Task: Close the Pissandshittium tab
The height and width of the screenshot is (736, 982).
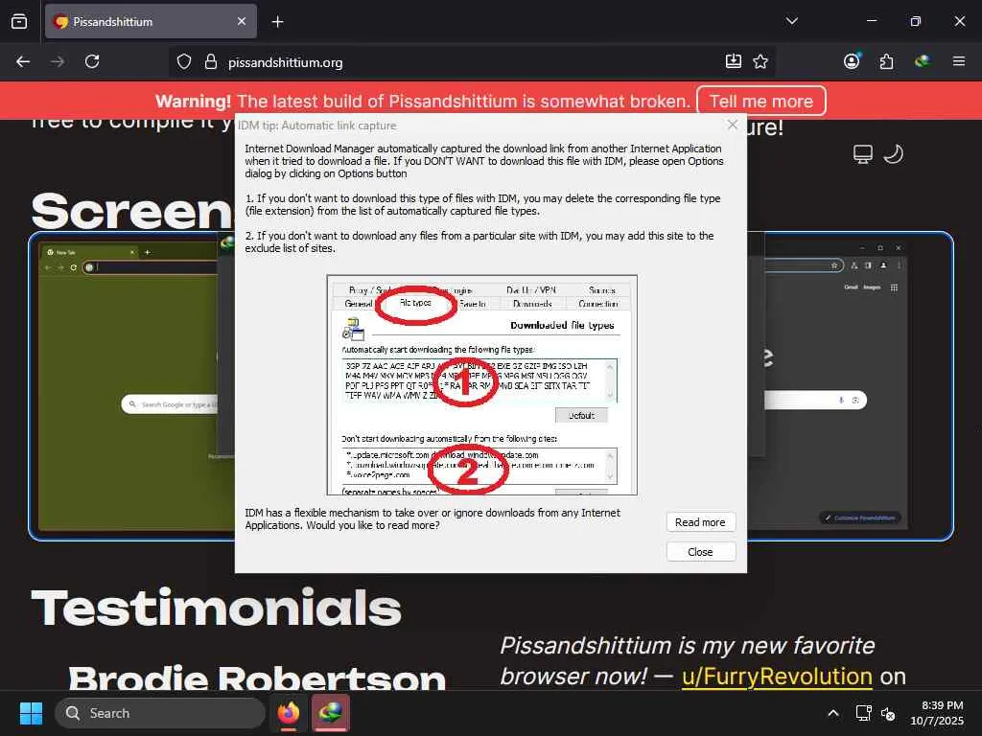Action: tap(241, 21)
